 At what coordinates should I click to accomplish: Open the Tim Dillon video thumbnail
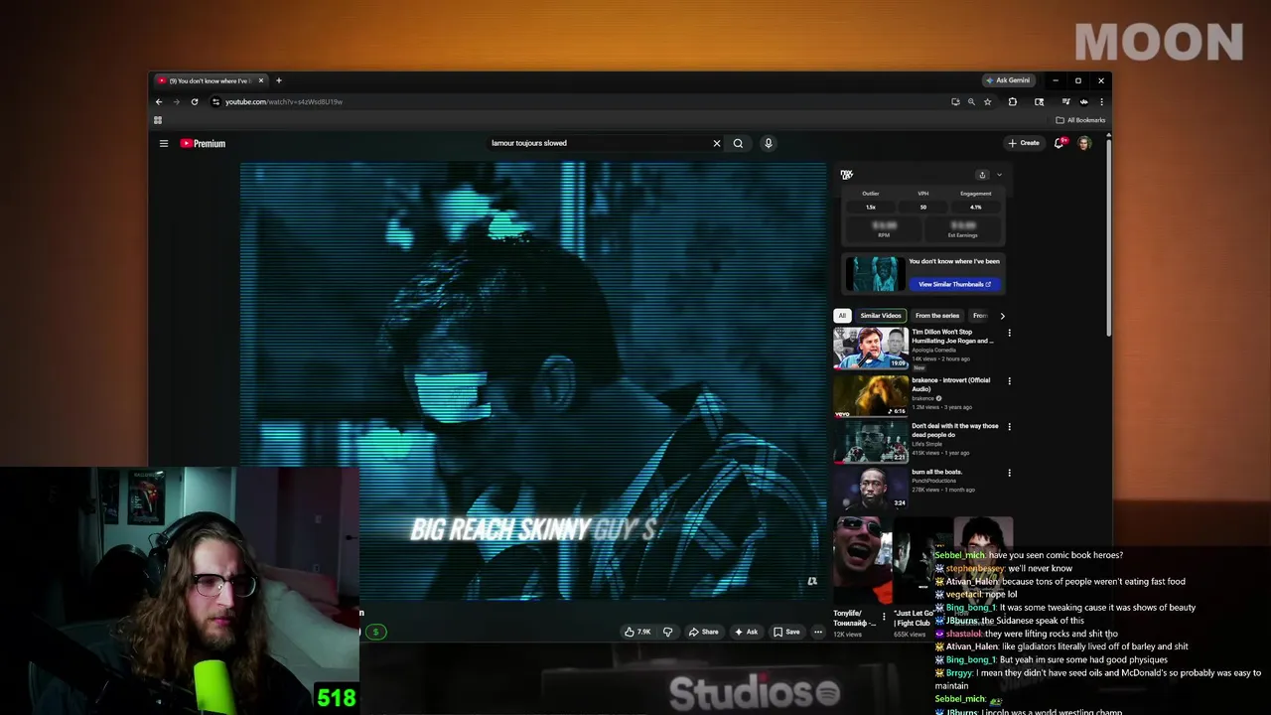pos(871,348)
